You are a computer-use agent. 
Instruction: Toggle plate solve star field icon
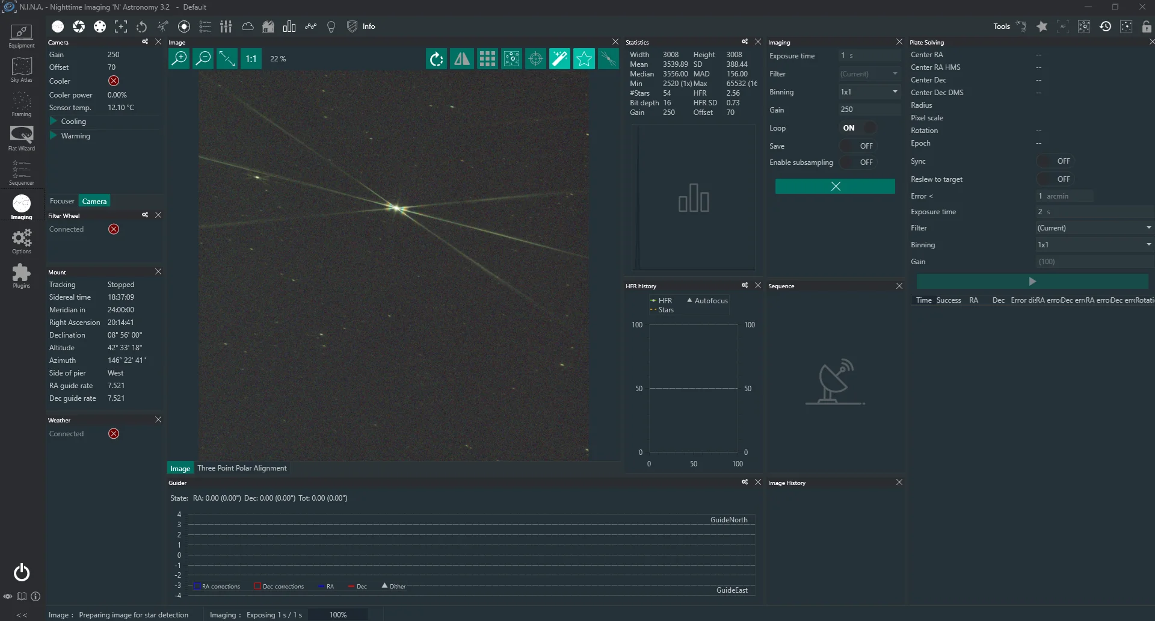point(511,59)
